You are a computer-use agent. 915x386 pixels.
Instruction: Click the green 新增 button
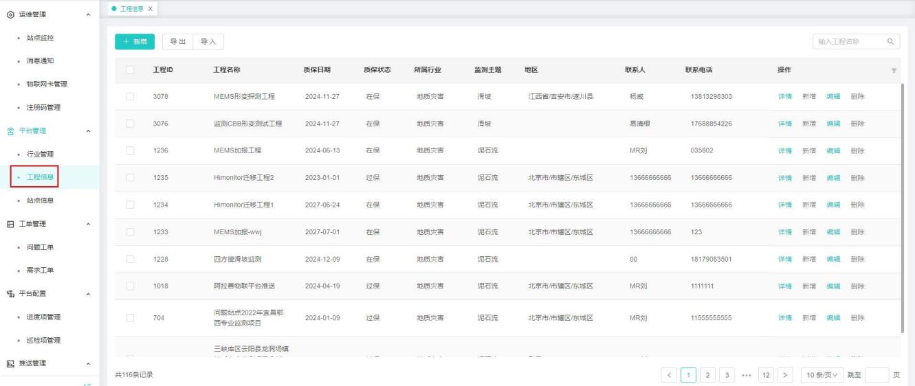[135, 42]
